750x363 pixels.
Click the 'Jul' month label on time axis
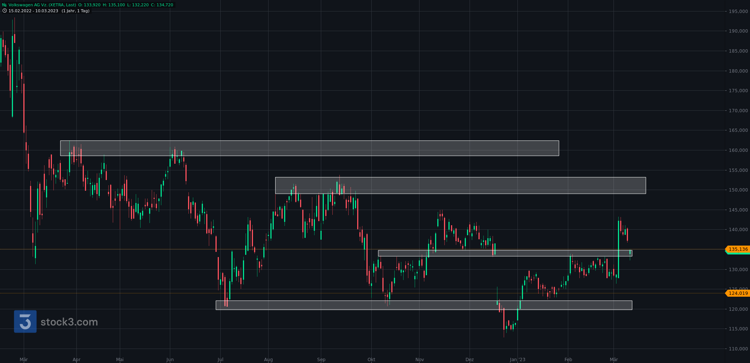(220, 360)
